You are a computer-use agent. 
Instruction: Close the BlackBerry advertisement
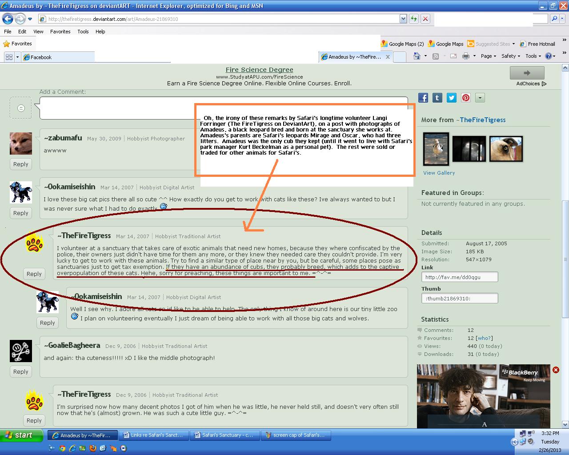pyautogui.click(x=556, y=370)
